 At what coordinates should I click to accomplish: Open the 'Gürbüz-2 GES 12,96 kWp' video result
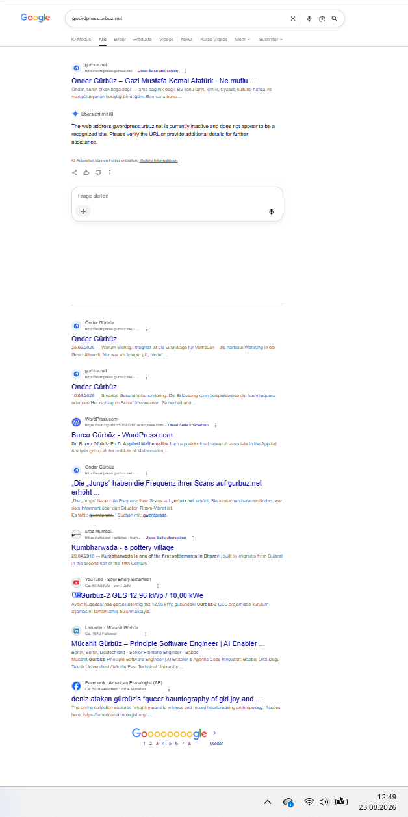pyautogui.click(x=137, y=595)
